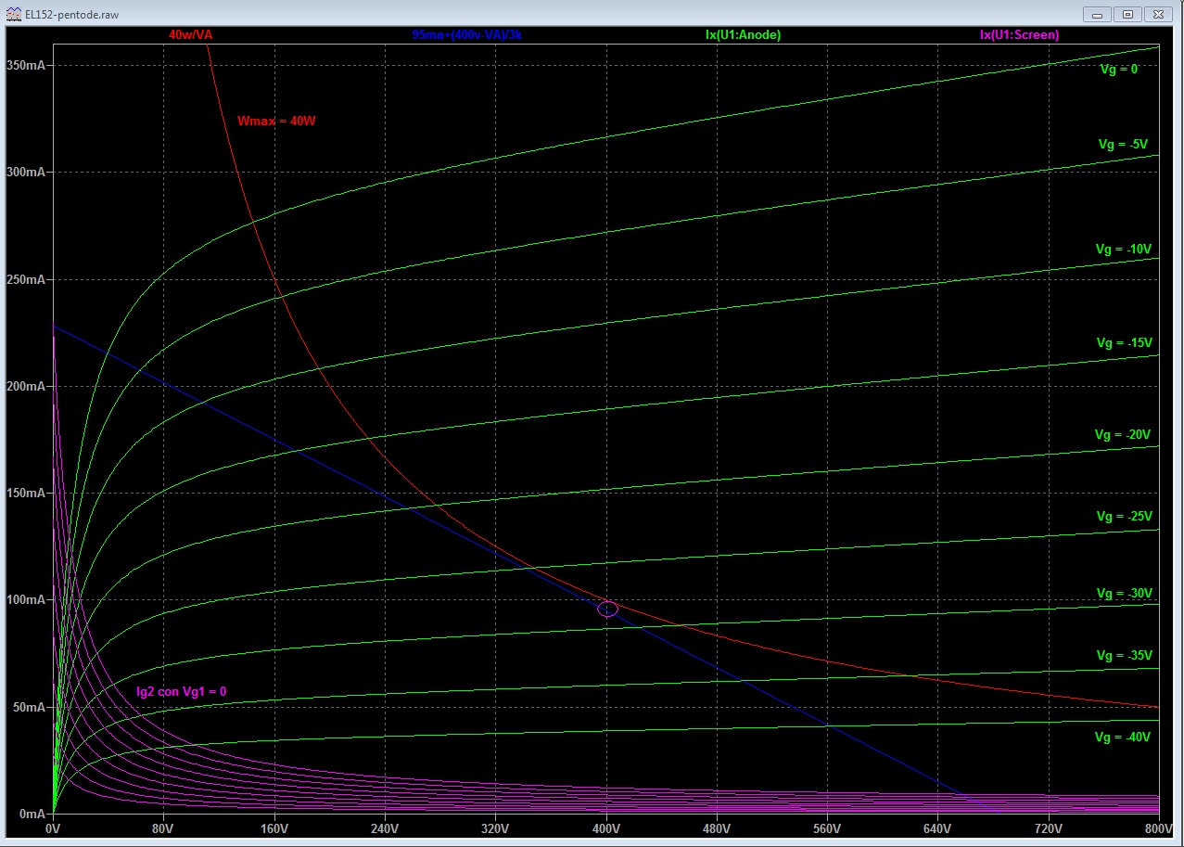
Task: Click the 'Vg = 0' curve label
Action: click(x=1116, y=69)
